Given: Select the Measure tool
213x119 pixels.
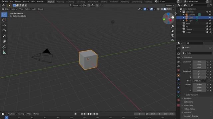Looking at the screenshot, I should click(x=4, y=52).
